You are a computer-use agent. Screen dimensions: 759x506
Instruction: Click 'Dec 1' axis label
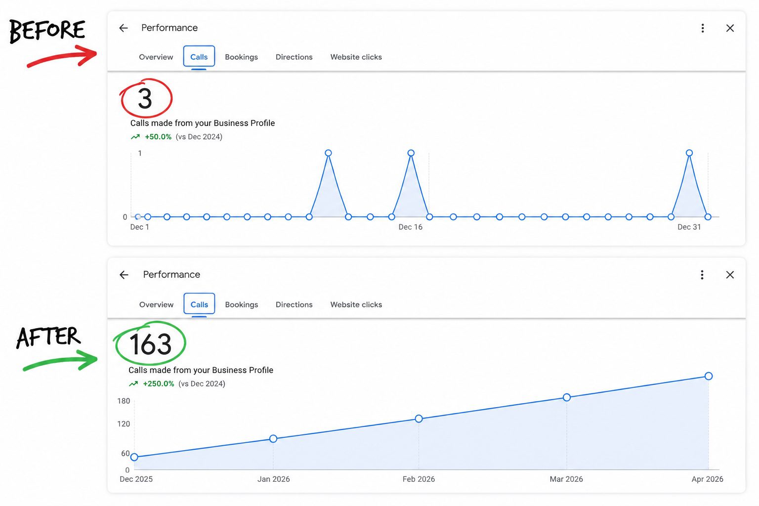click(139, 227)
